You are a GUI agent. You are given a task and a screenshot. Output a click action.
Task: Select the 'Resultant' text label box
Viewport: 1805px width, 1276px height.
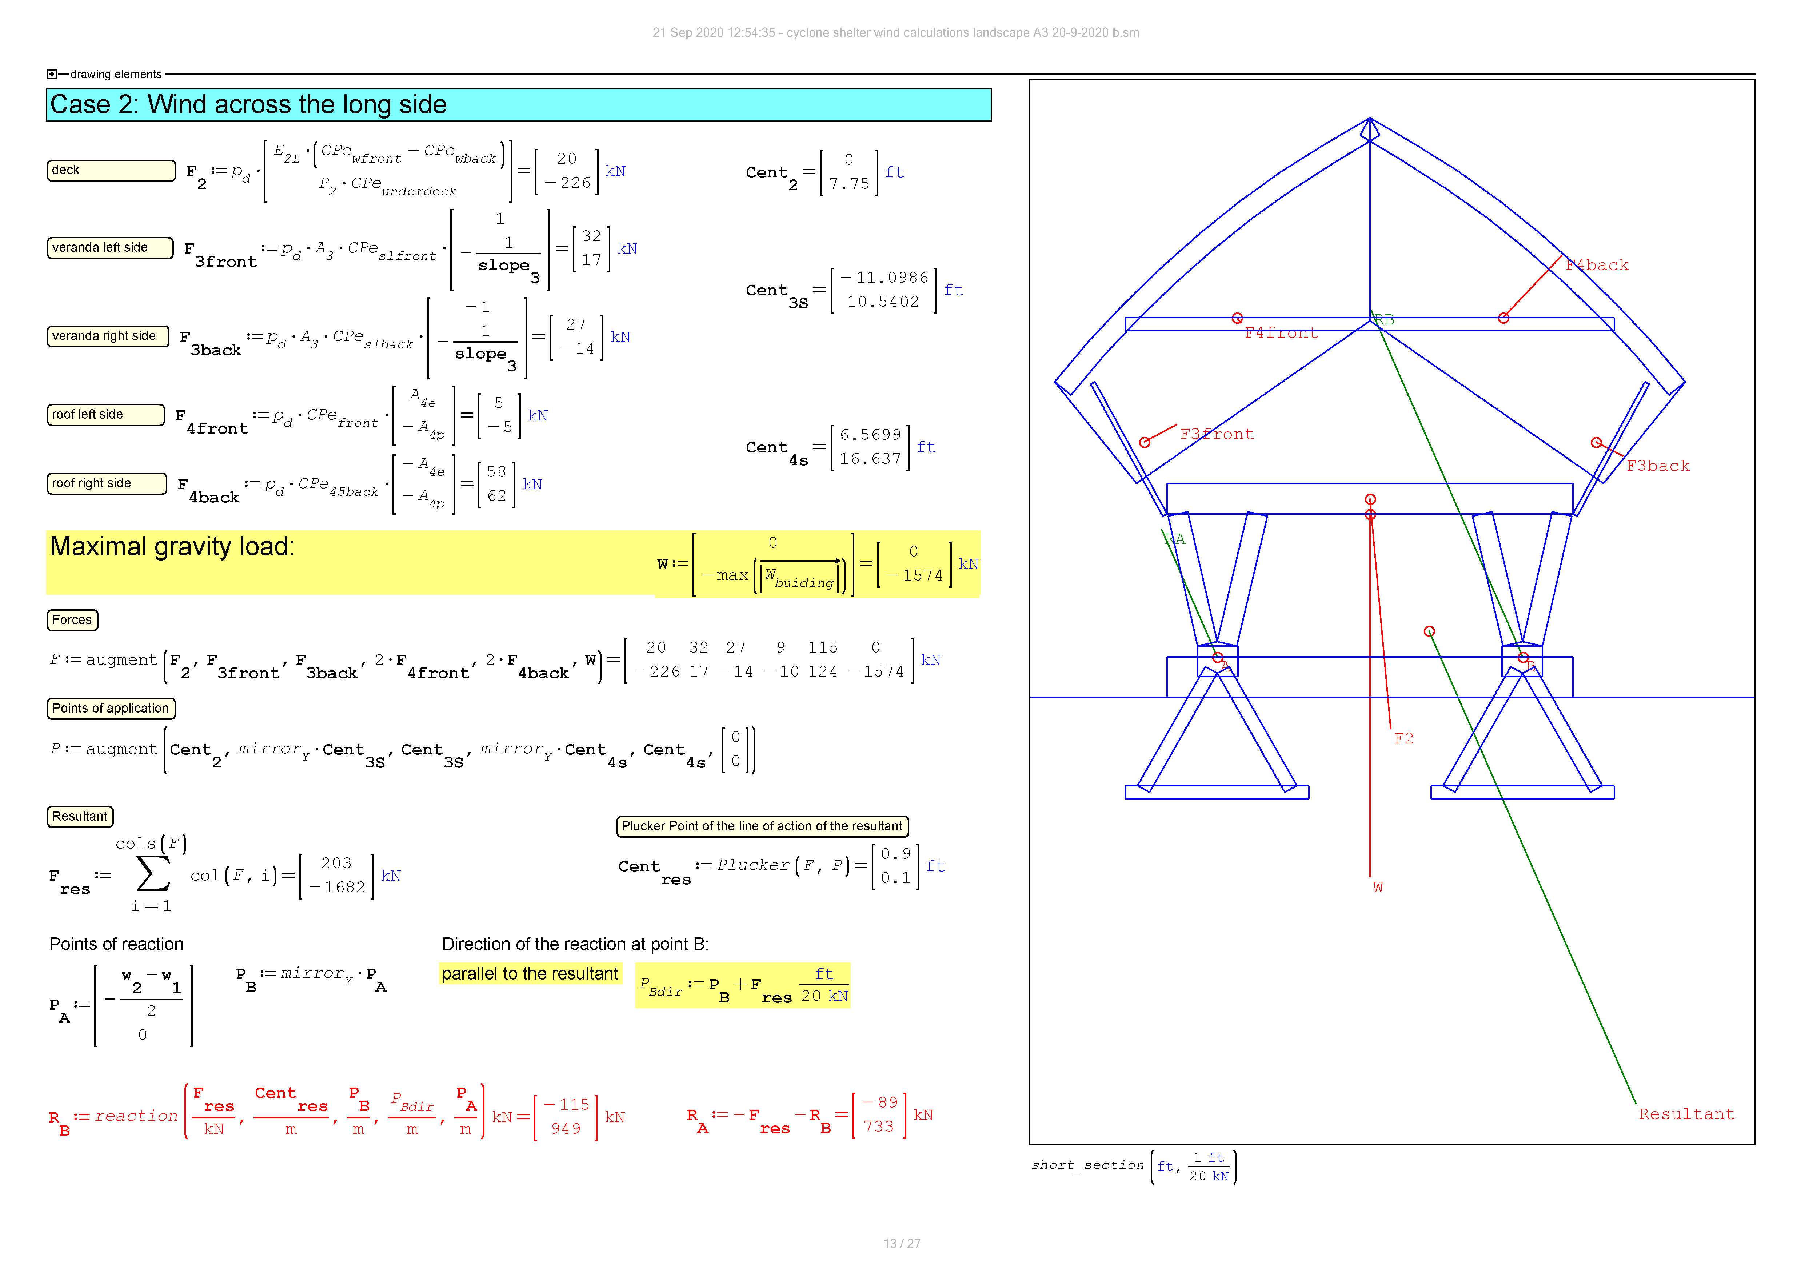point(79,817)
